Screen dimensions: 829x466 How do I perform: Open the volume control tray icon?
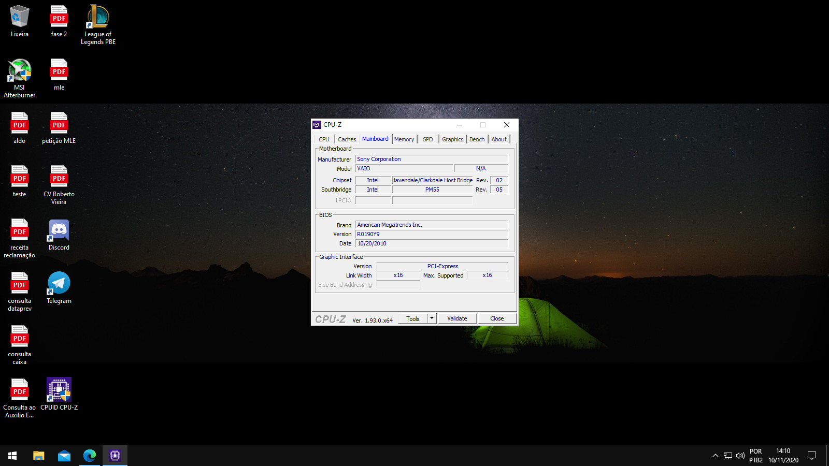(740, 456)
